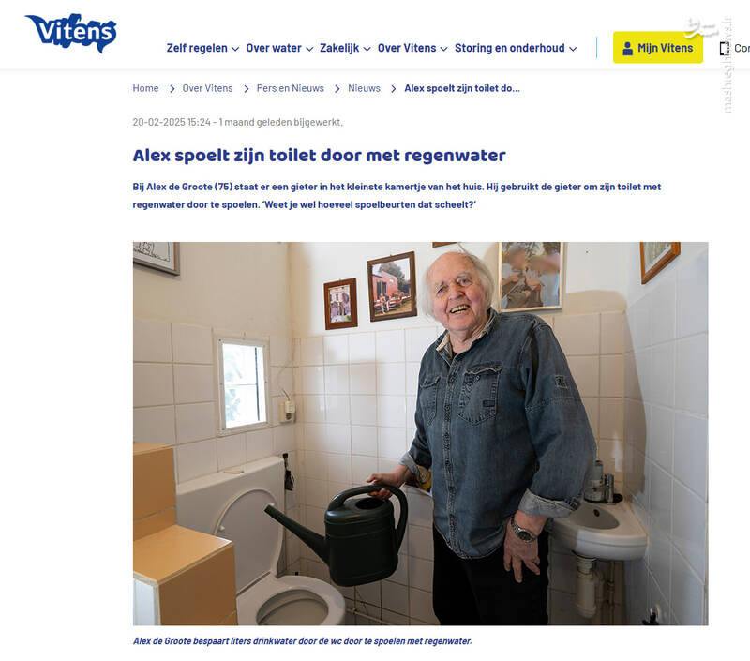Click the Alex de Groote article photo
The width and height of the screenshot is (750, 661).
pyautogui.click(x=420, y=433)
